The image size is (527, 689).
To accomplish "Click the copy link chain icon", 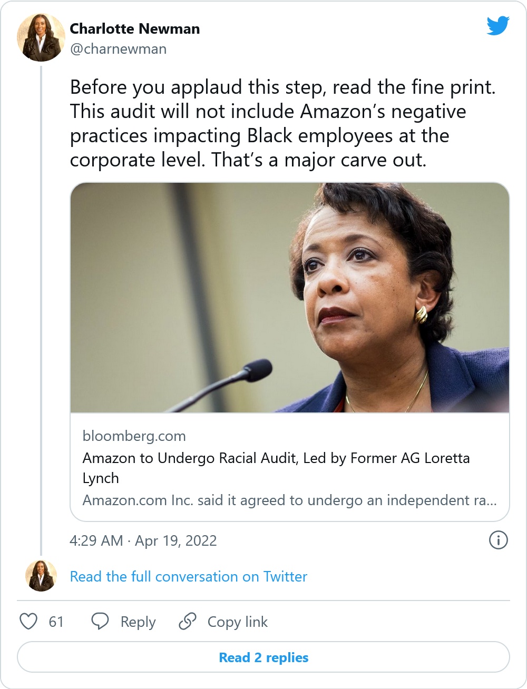I will [188, 622].
